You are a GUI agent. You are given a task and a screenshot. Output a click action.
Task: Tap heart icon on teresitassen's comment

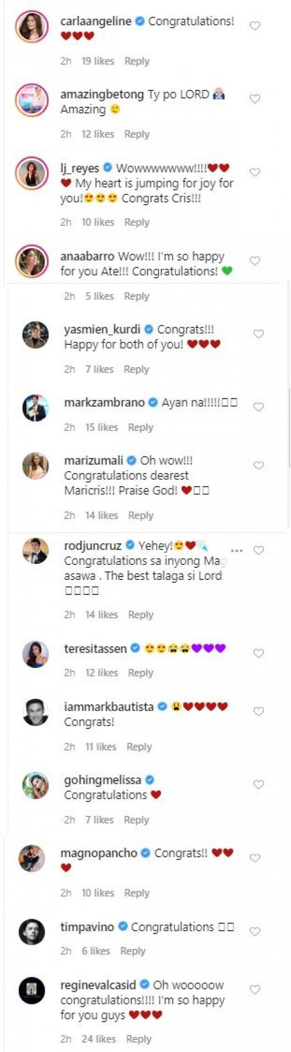[259, 653]
